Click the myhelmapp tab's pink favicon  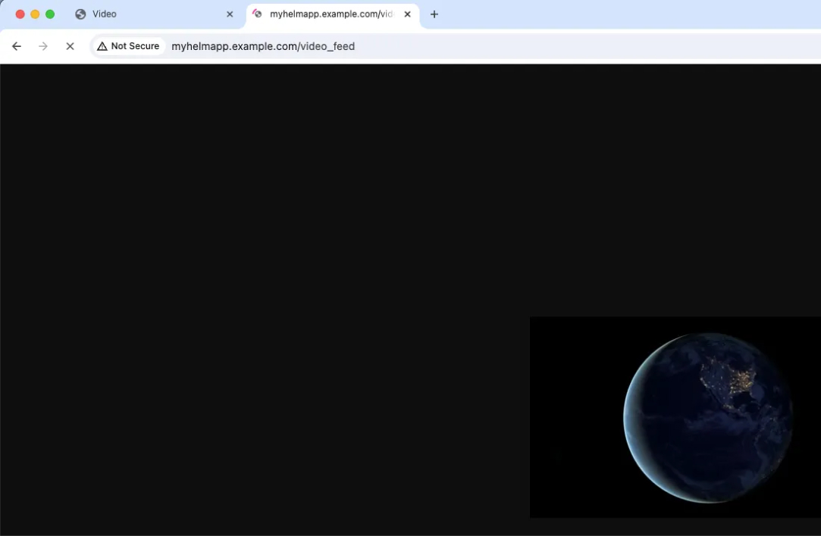257,14
